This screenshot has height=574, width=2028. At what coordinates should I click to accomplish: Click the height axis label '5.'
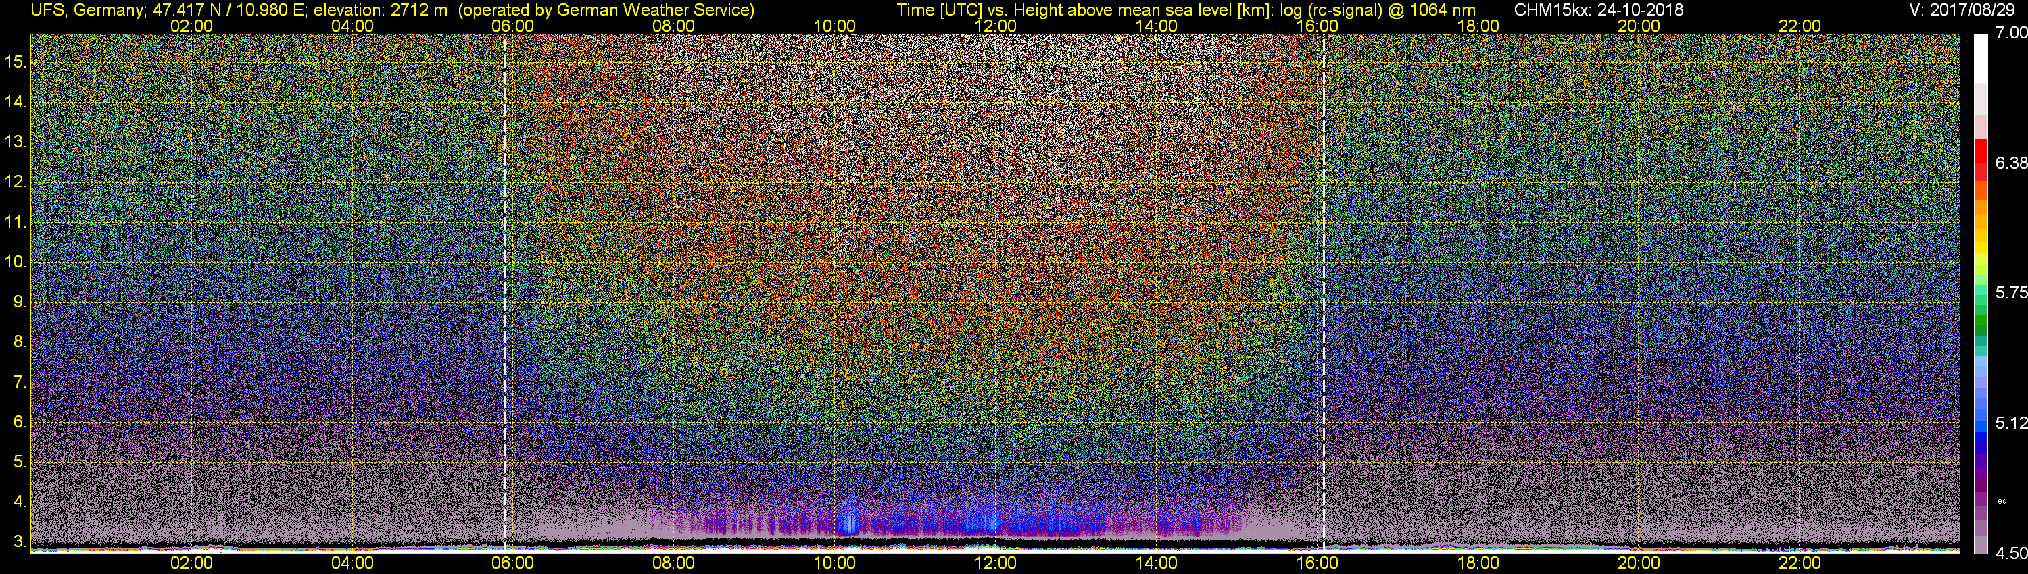20,463
